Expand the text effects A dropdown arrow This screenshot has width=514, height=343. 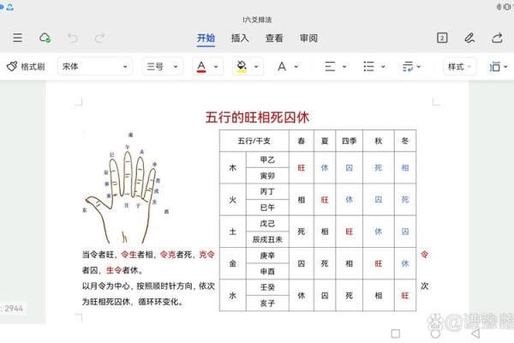pos(296,67)
